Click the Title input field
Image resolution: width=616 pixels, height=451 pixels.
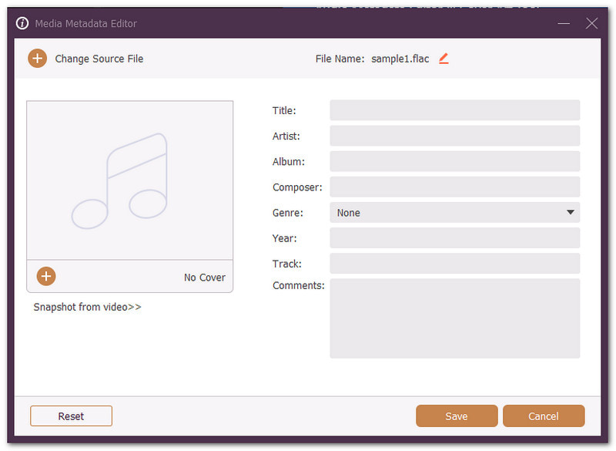[x=454, y=110]
